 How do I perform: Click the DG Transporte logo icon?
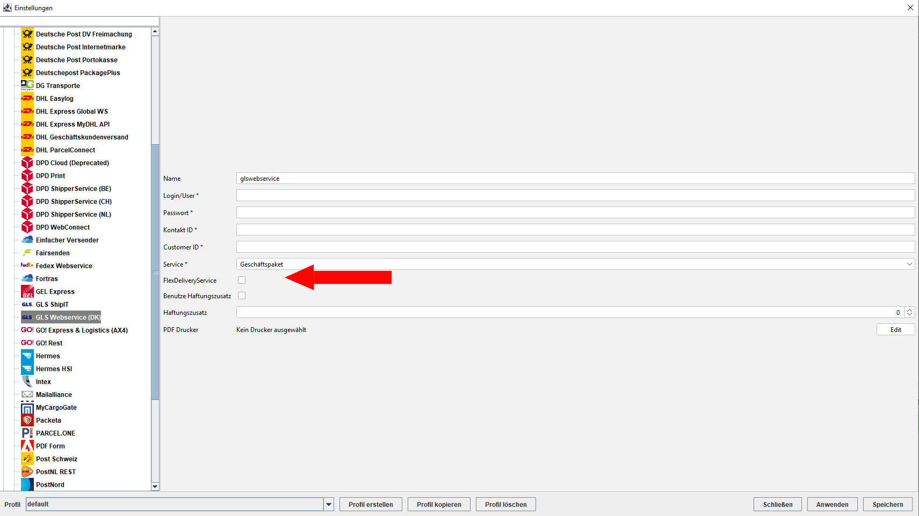click(x=27, y=85)
